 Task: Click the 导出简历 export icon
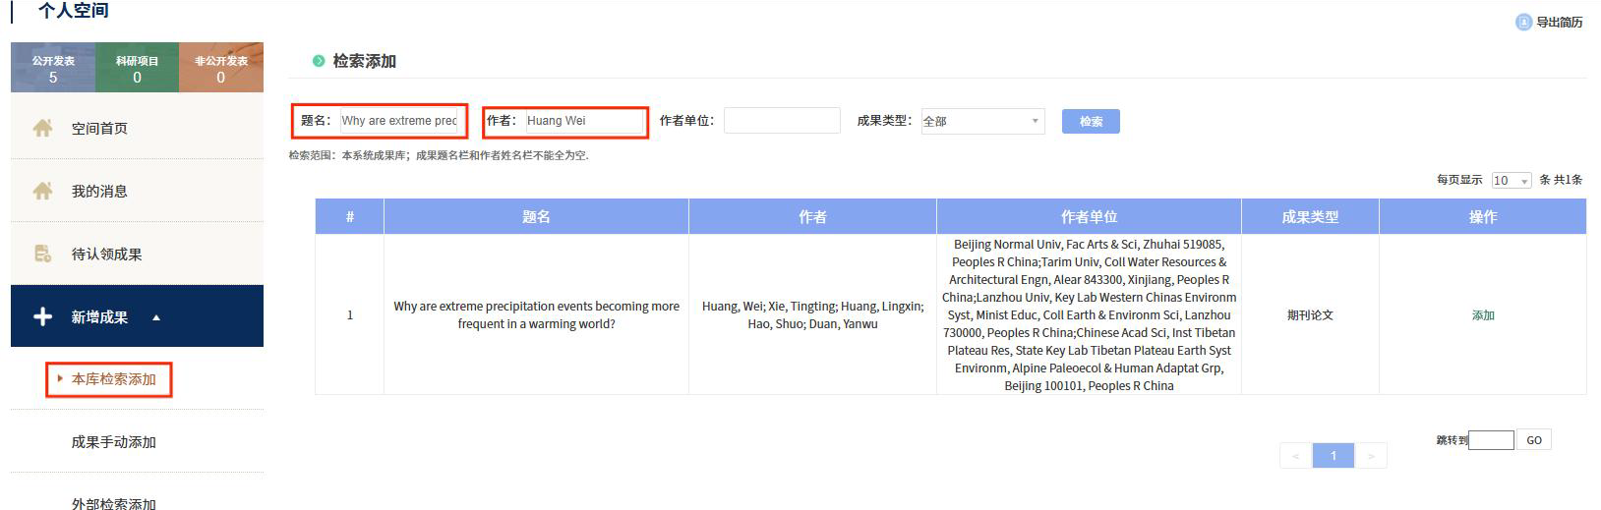(1523, 22)
